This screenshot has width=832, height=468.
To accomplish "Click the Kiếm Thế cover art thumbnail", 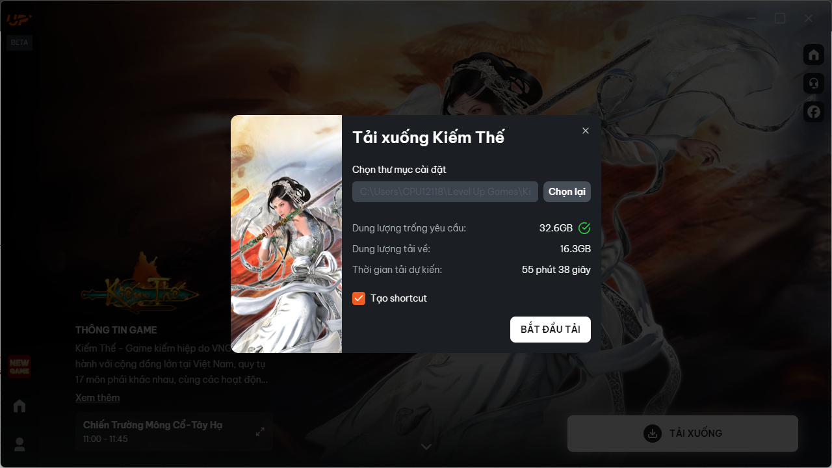I will (x=286, y=234).
